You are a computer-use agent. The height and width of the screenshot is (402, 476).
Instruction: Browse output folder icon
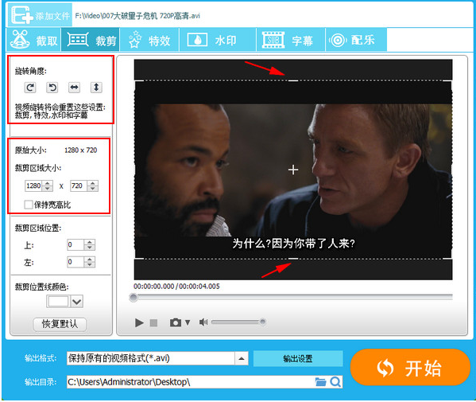320,381
